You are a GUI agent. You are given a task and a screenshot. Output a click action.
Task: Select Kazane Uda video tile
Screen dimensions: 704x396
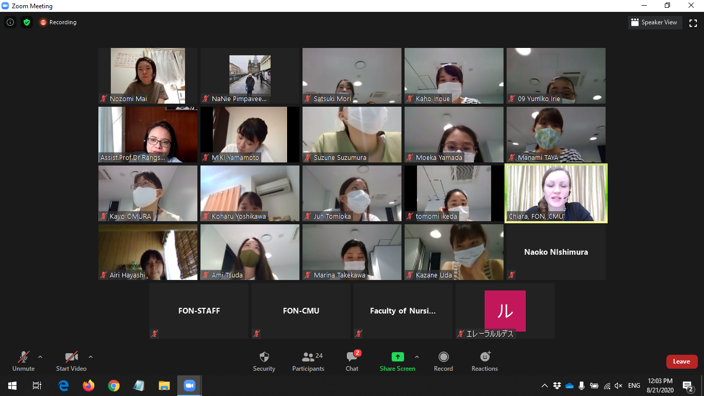454,252
